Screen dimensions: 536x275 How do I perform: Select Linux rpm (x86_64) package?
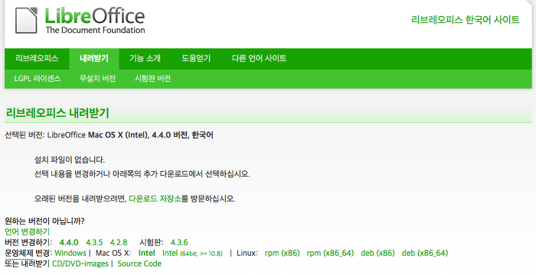(x=330, y=253)
